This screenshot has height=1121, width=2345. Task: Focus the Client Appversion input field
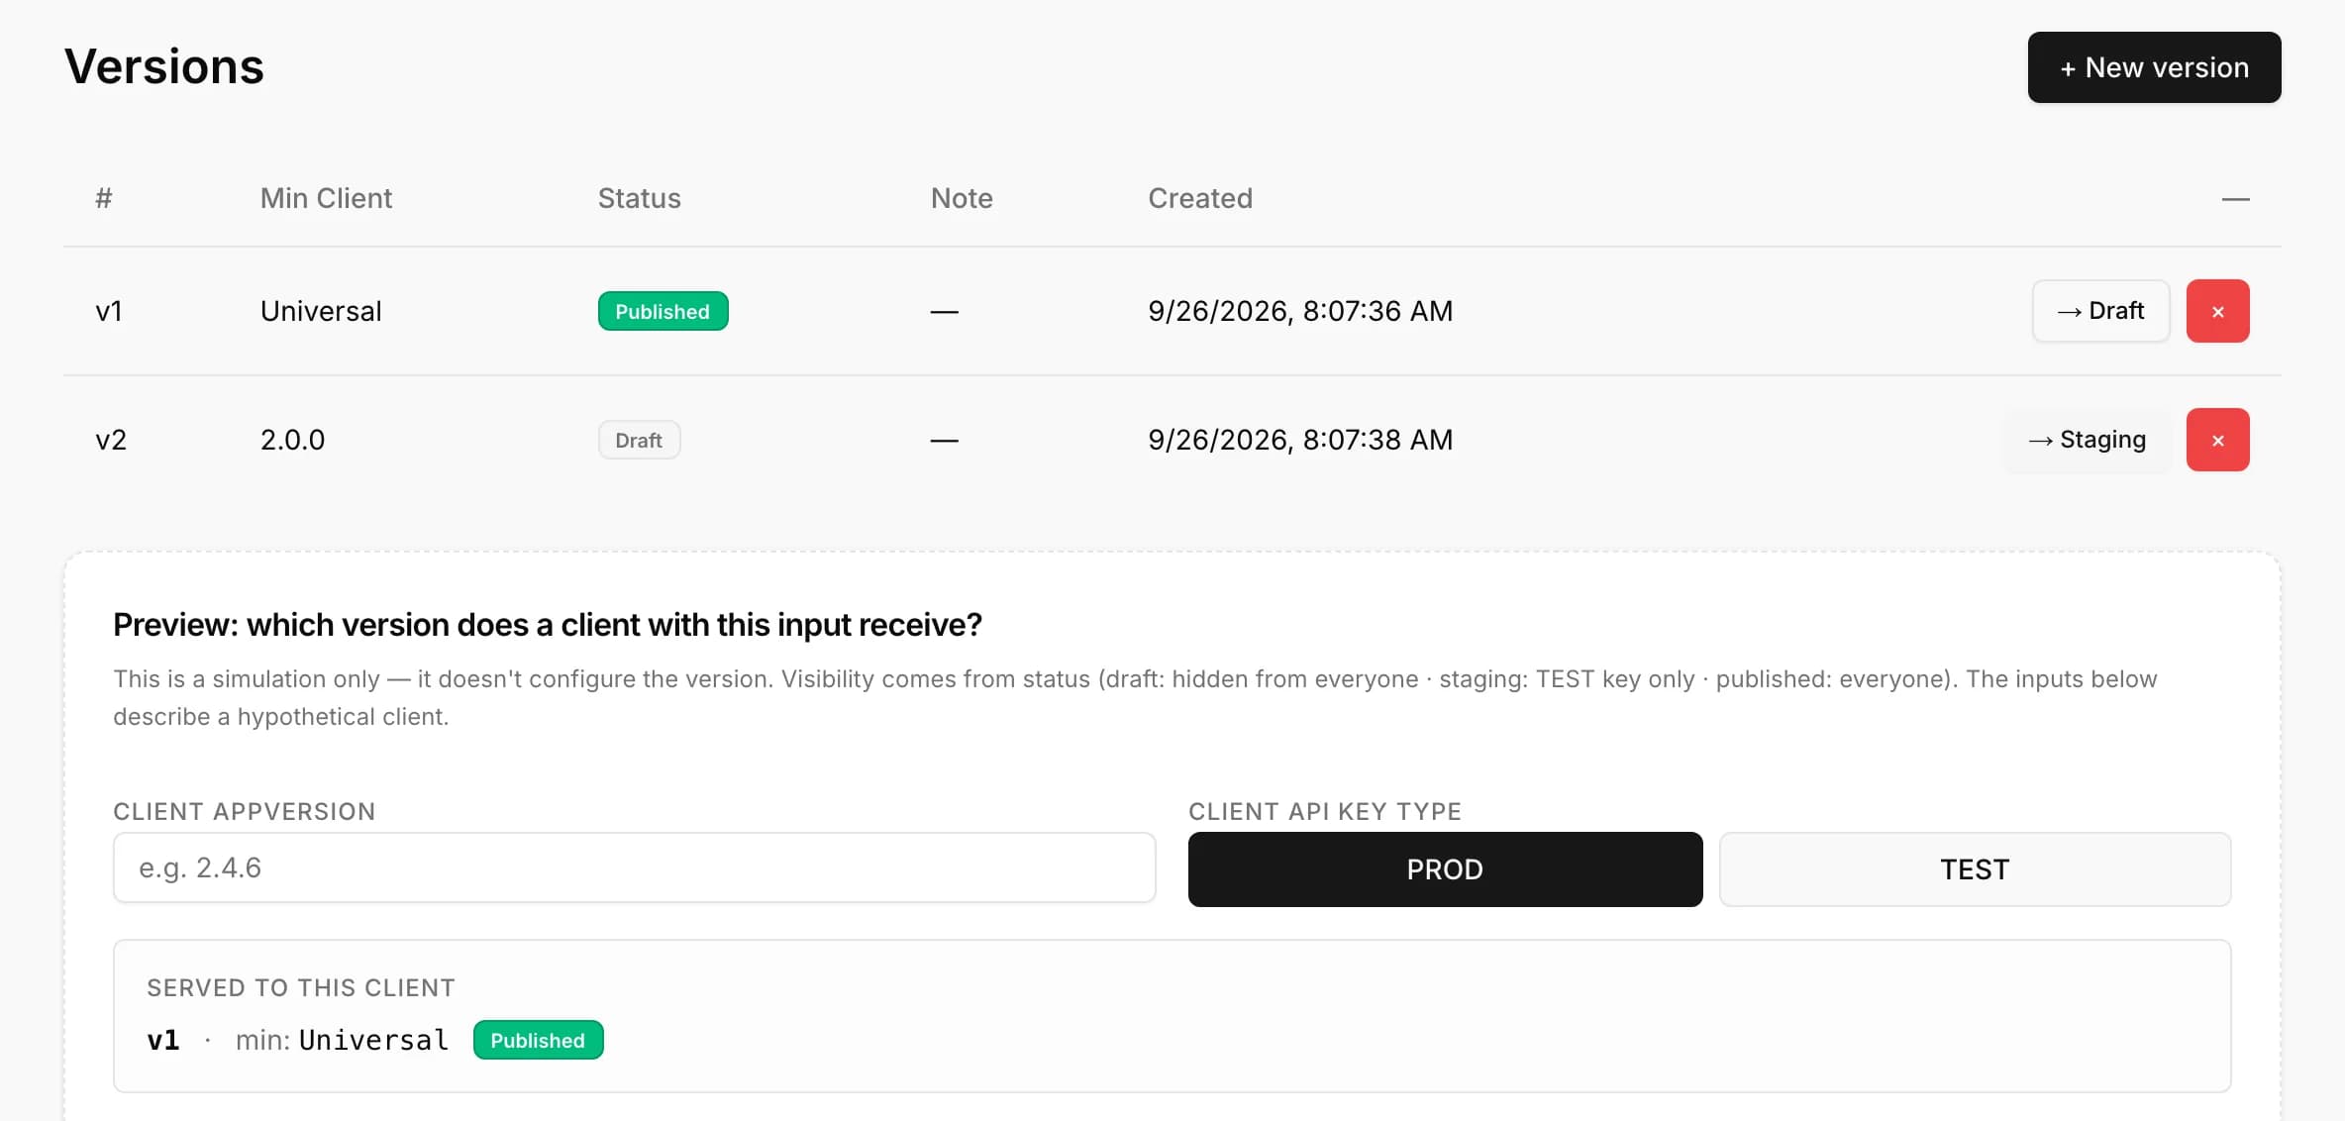pos(634,867)
